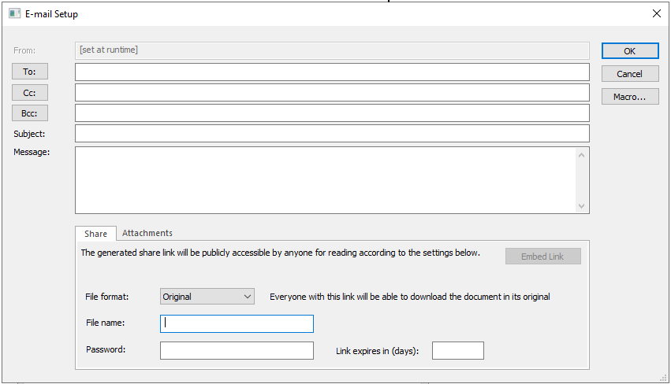Image resolution: width=671 pixels, height=384 pixels.
Task: Focus the Cc recipients field
Action: tap(332, 93)
